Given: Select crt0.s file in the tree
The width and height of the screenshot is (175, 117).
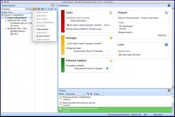Looking at the screenshot, I should [x=15, y=34].
